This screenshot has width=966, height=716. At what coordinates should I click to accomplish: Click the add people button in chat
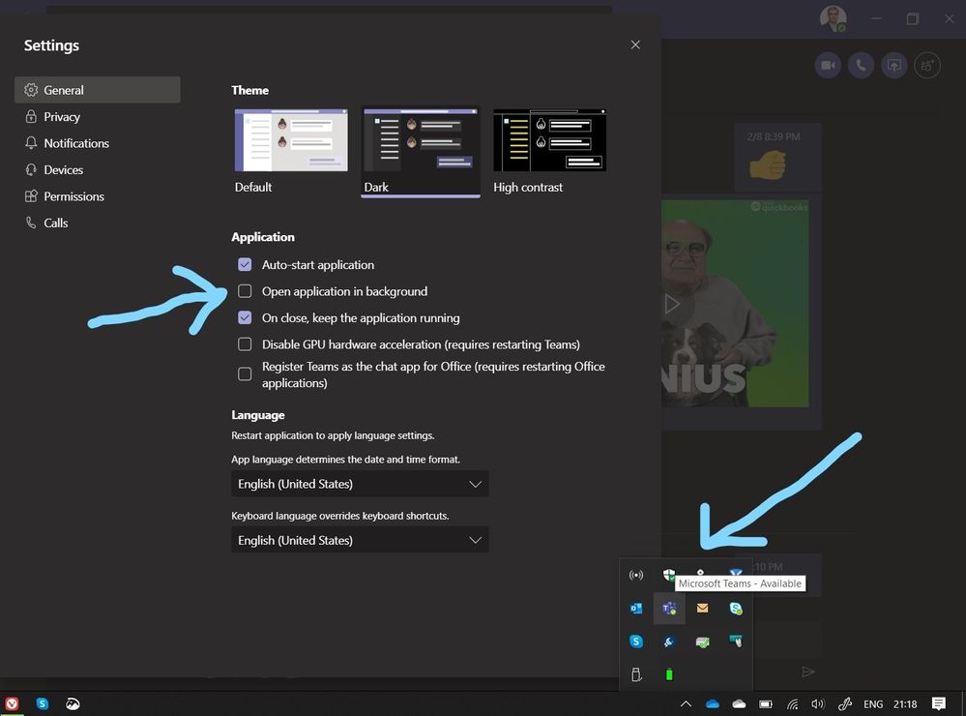pos(927,66)
